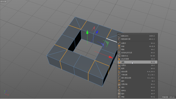This screenshot has width=176, height=99.
Task: Choose Line Cut (K~K, M~K) entry
Action: (x=137, y=72)
